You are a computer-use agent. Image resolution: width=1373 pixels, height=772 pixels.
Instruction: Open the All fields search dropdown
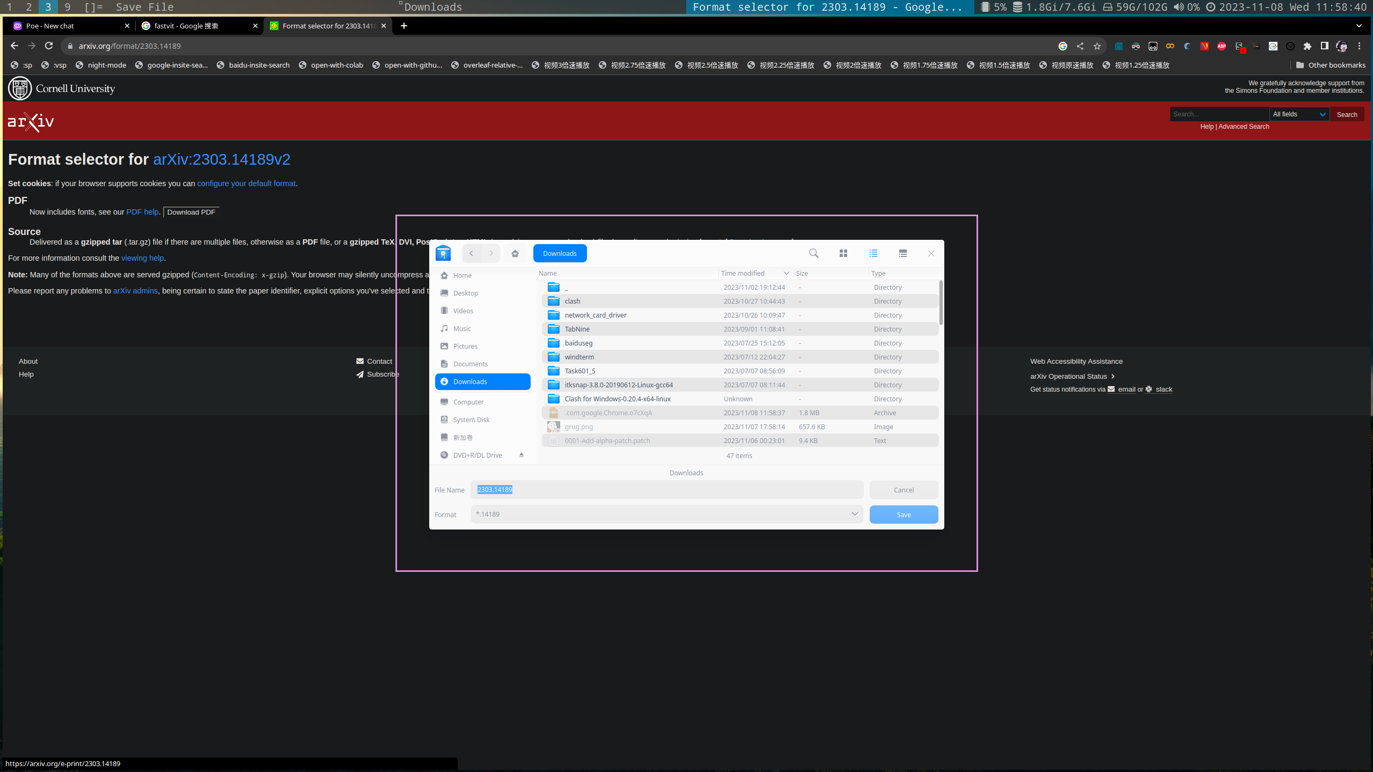pos(1299,114)
